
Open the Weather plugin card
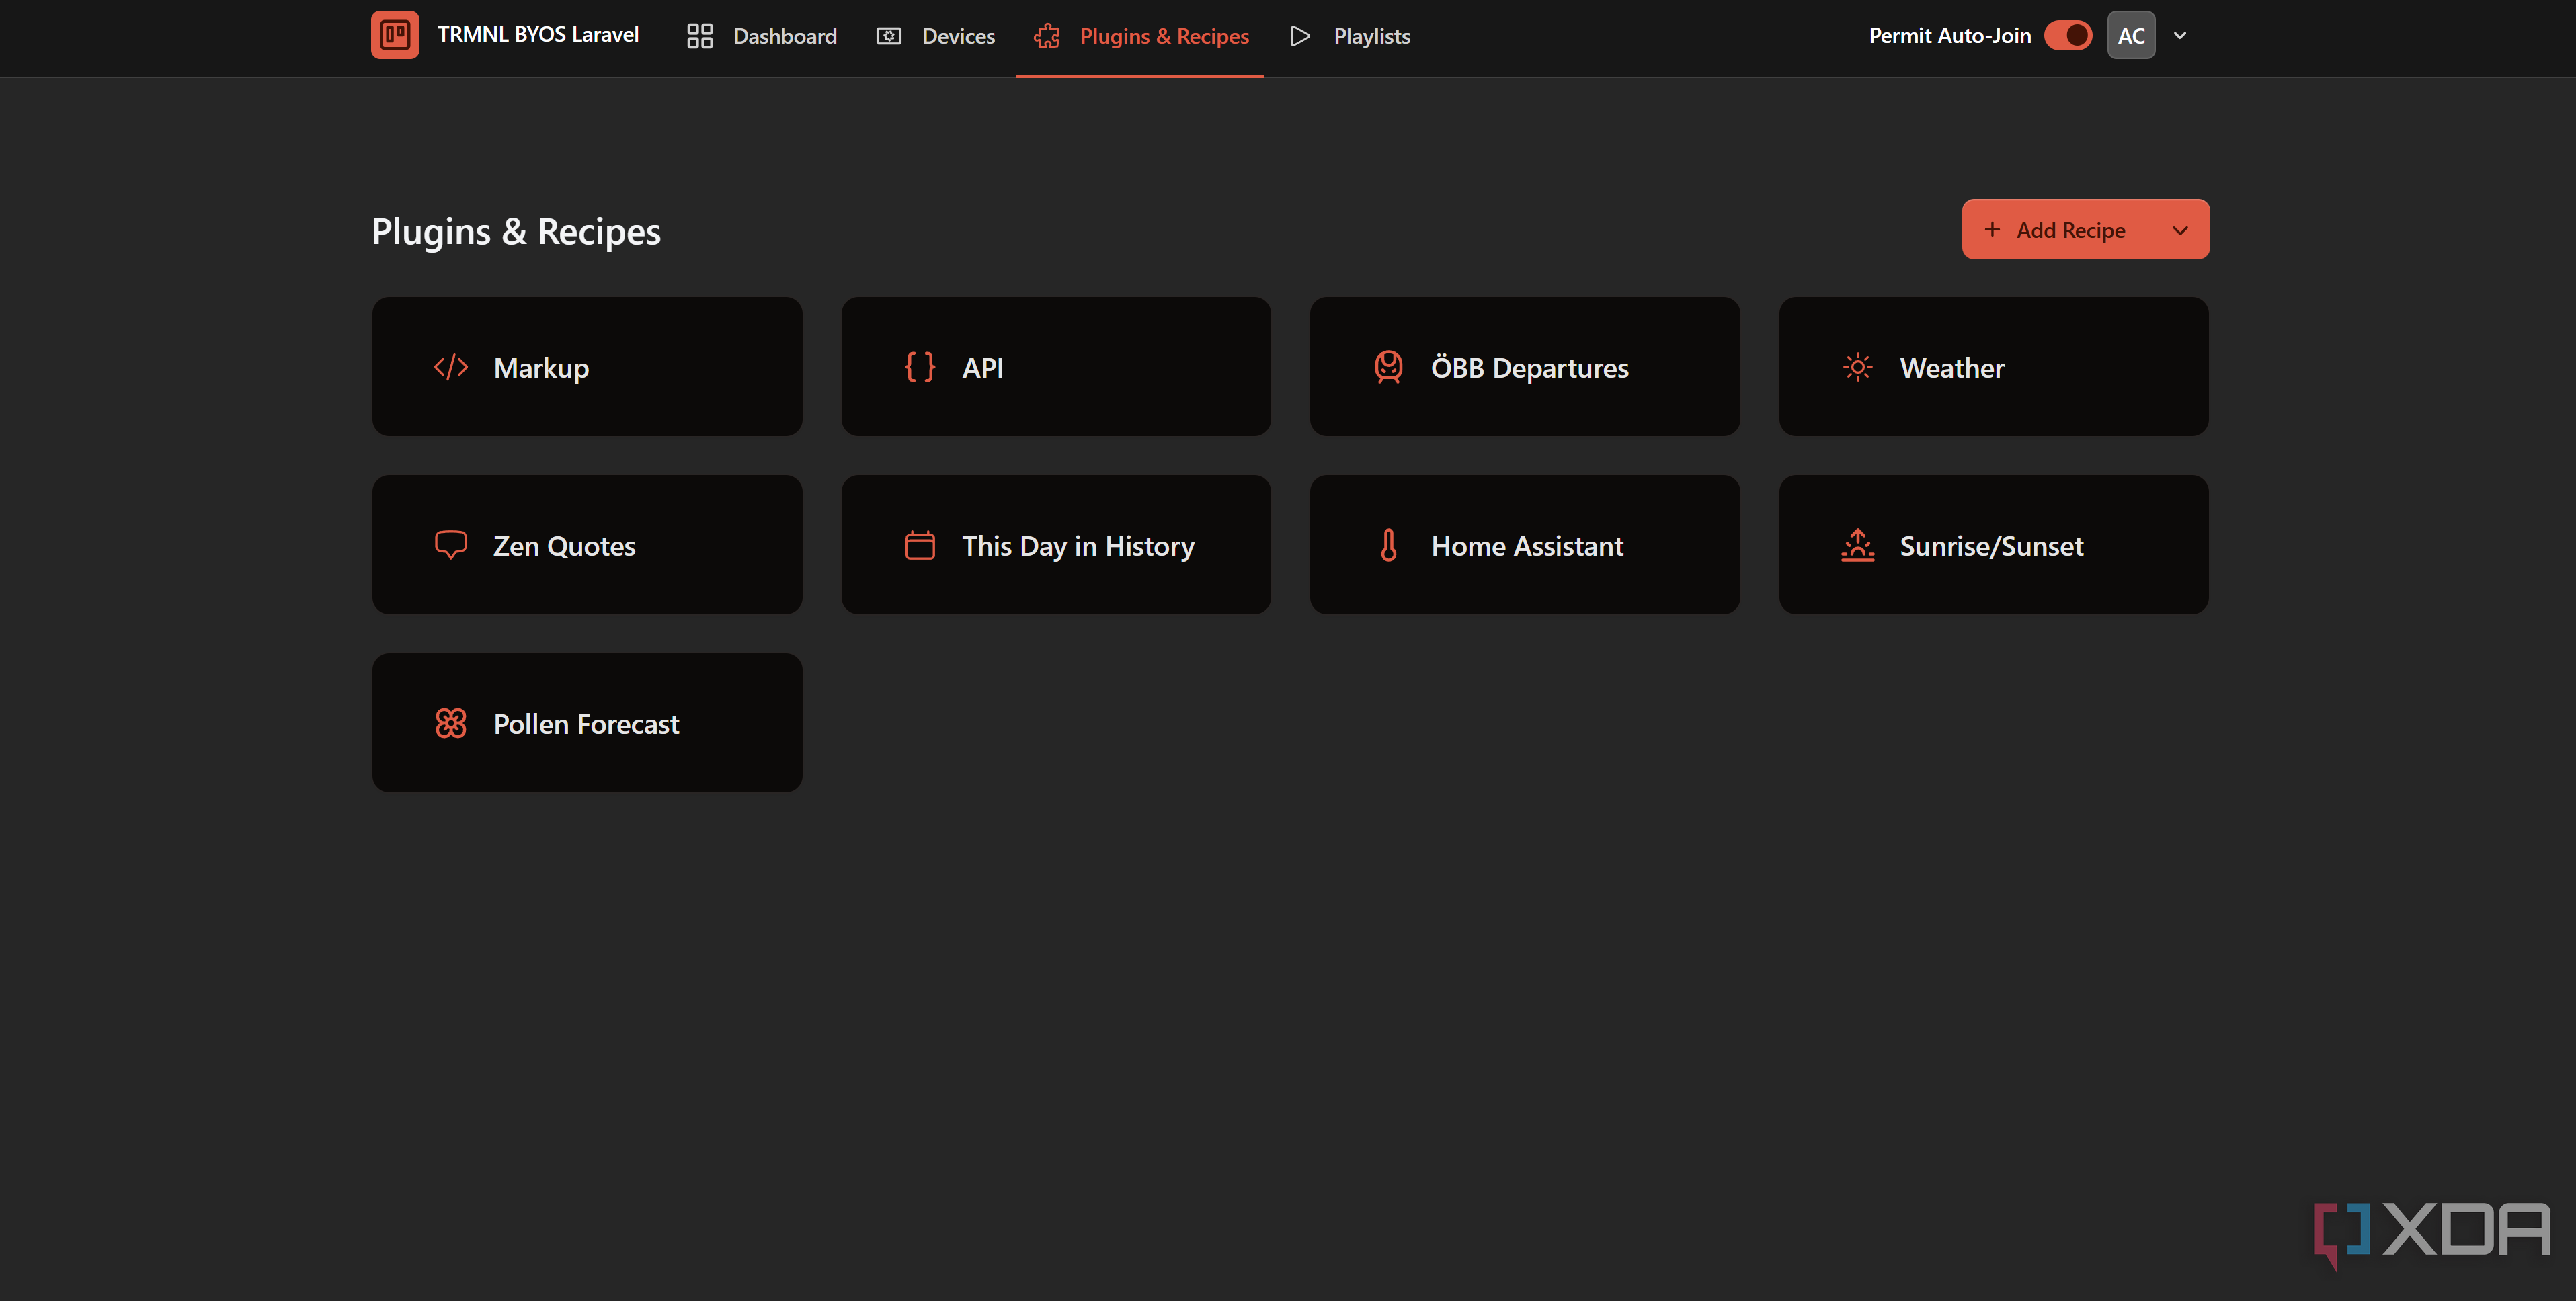[1994, 366]
